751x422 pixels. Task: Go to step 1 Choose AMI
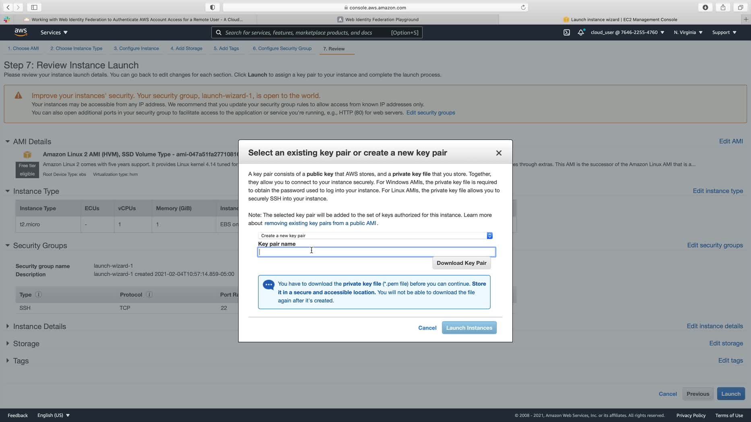click(23, 49)
